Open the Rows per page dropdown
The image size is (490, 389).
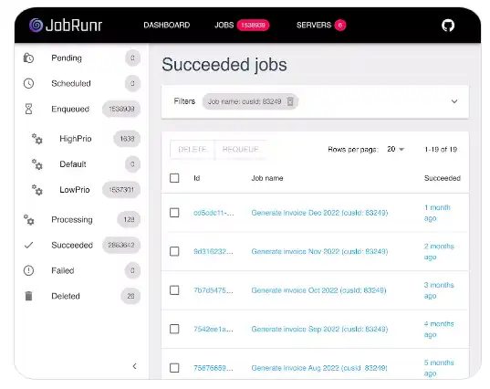pyautogui.click(x=396, y=149)
